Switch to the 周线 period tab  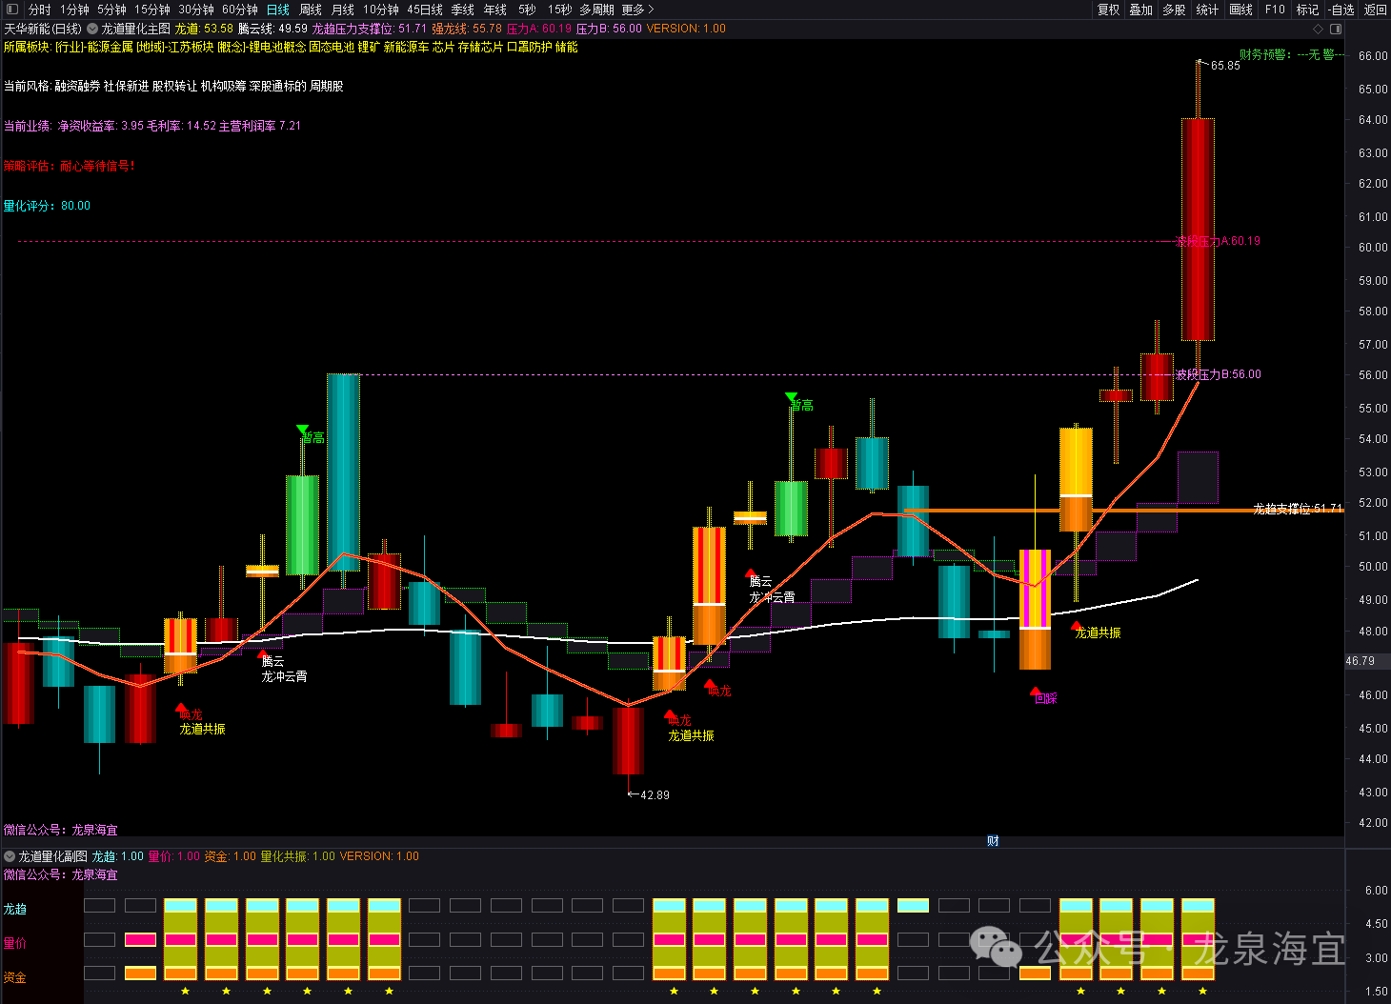click(x=311, y=10)
